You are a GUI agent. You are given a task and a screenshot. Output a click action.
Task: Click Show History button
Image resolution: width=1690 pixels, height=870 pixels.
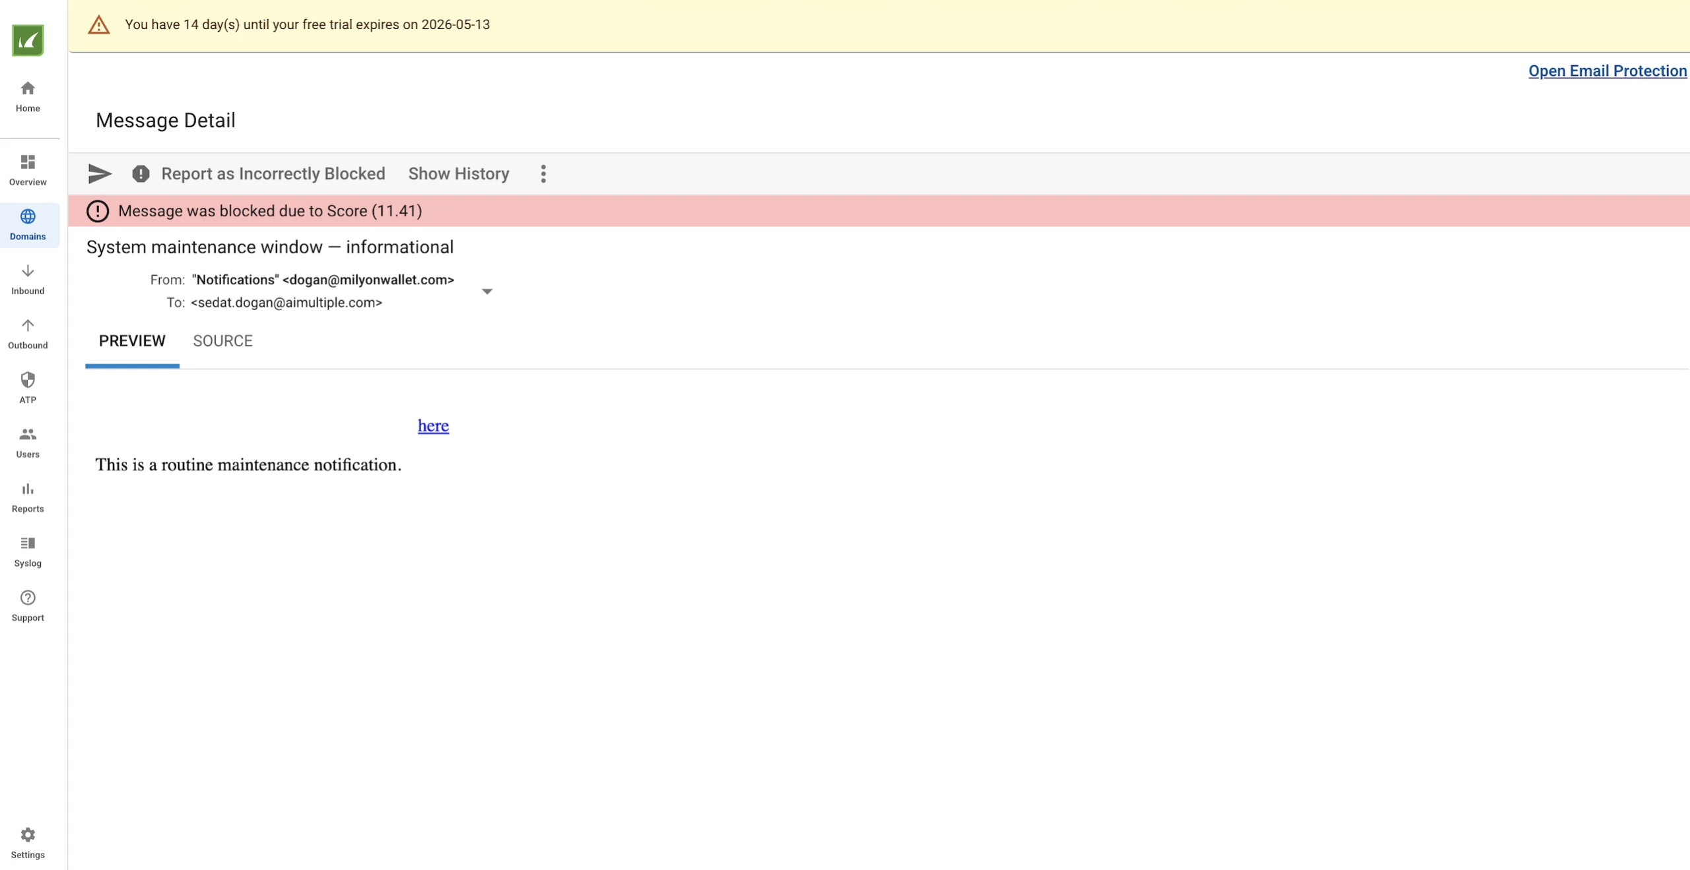459,173
